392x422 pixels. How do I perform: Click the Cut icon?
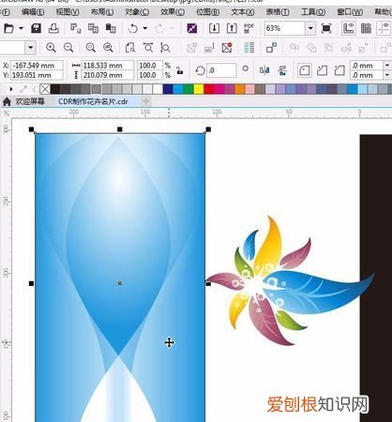[75, 28]
